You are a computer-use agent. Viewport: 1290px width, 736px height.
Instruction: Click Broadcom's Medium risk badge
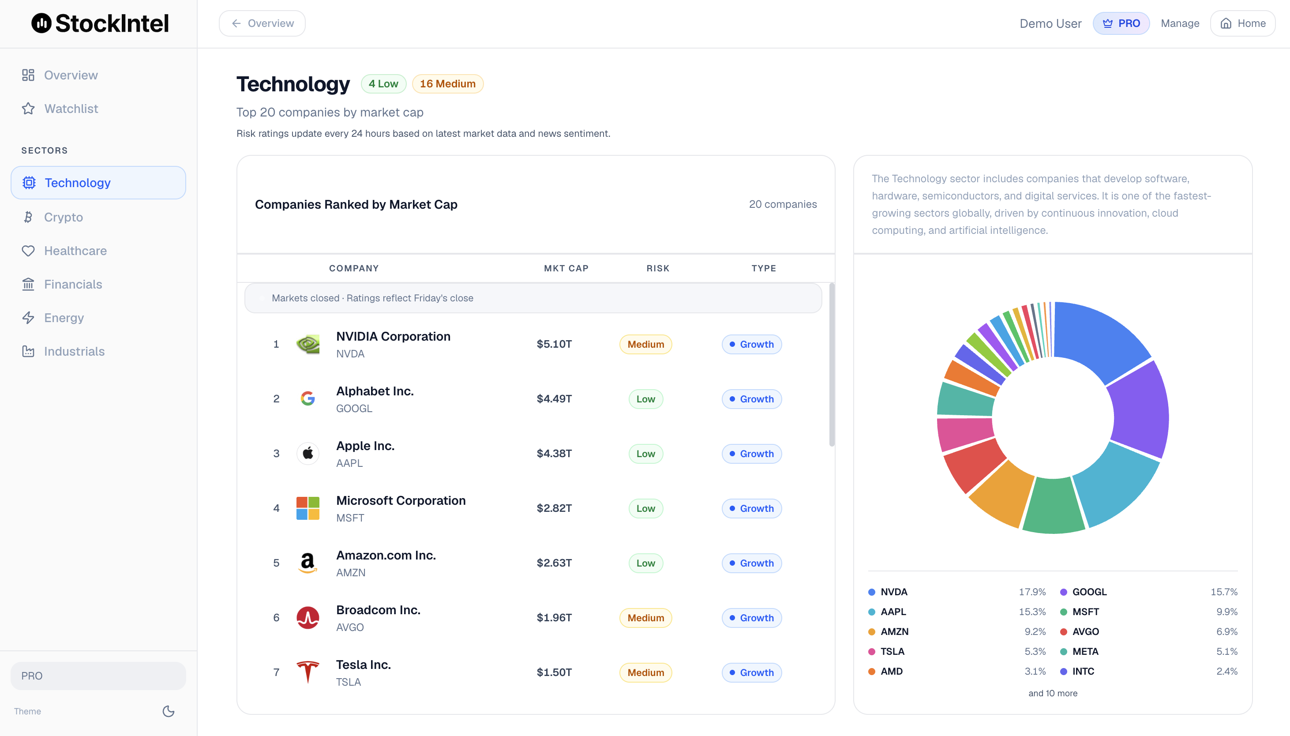coord(646,618)
